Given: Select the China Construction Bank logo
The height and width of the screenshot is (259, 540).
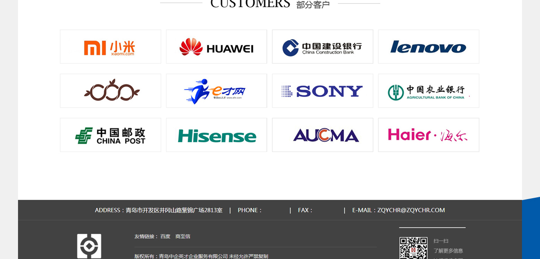Looking at the screenshot, I should coord(323,46).
